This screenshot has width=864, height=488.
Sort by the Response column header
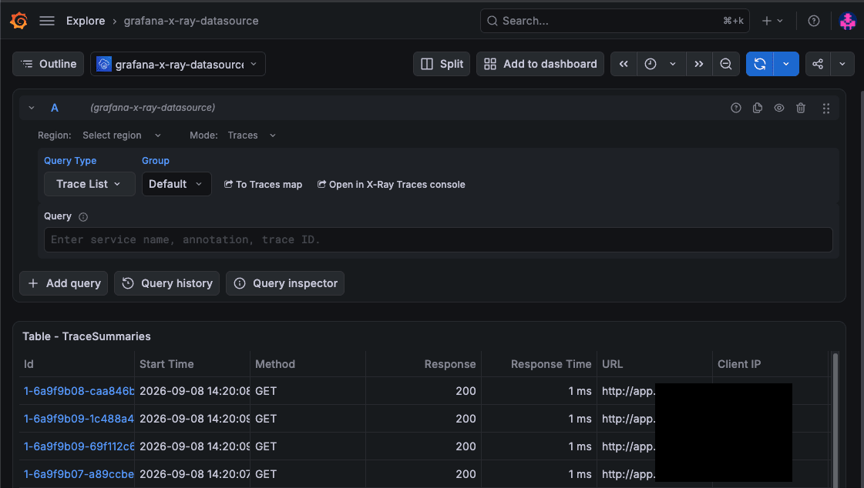(449, 364)
